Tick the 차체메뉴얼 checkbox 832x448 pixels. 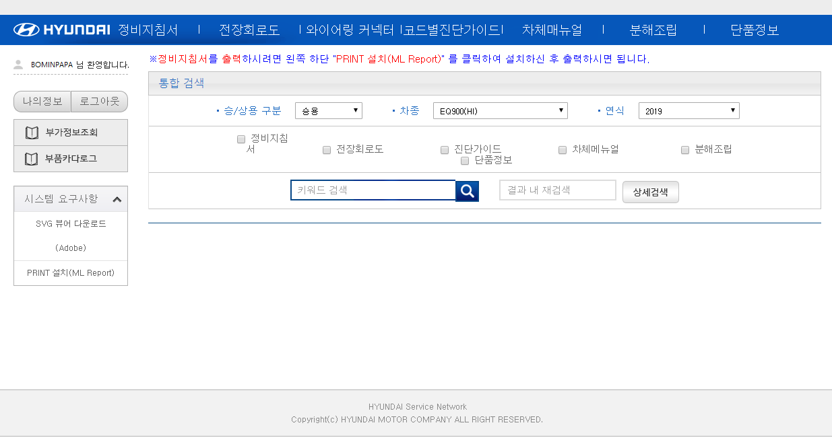pyautogui.click(x=563, y=150)
